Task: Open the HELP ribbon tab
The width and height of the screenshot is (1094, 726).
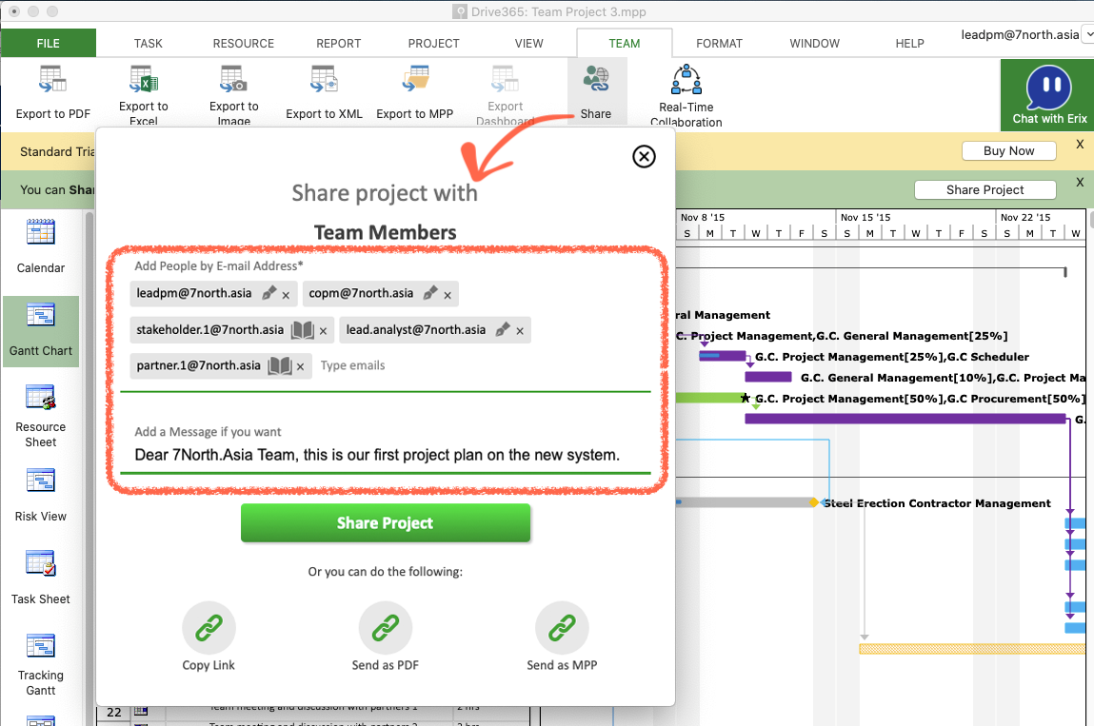Action: 910,43
